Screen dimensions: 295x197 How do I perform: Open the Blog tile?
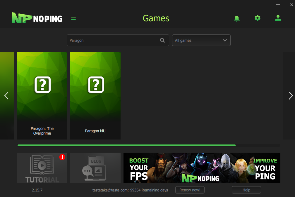[x=95, y=168]
